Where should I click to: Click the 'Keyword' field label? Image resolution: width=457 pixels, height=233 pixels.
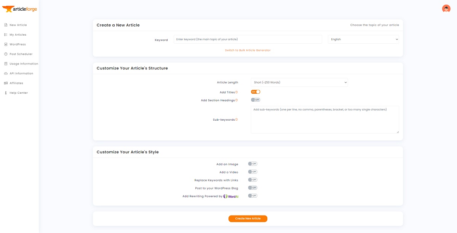point(161,40)
